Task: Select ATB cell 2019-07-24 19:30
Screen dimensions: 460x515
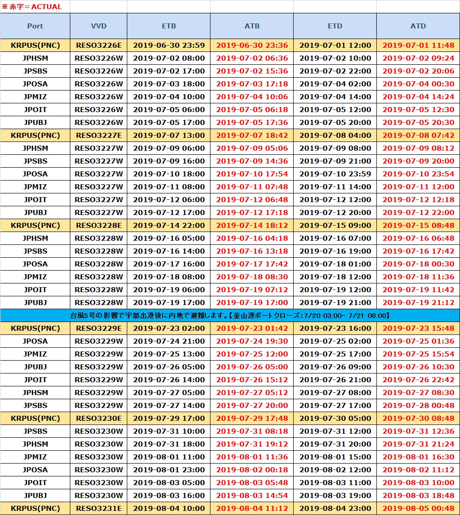Action: (252, 341)
